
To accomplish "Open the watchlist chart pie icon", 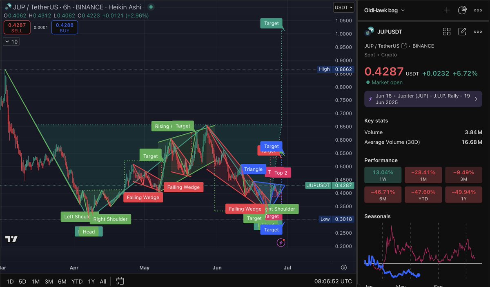I will coord(462,10).
